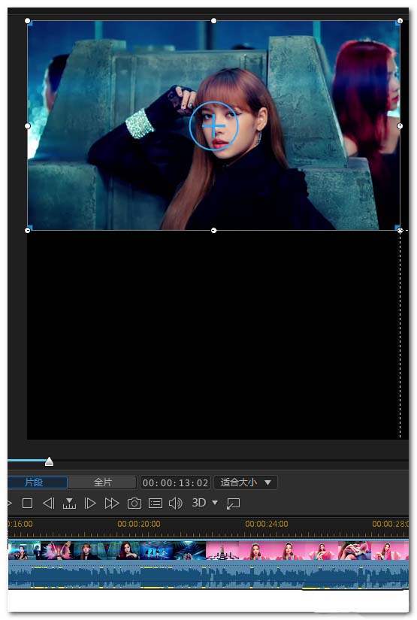The width and height of the screenshot is (417, 620).
Task: Click the audio waveform track
Action: (x=208, y=574)
